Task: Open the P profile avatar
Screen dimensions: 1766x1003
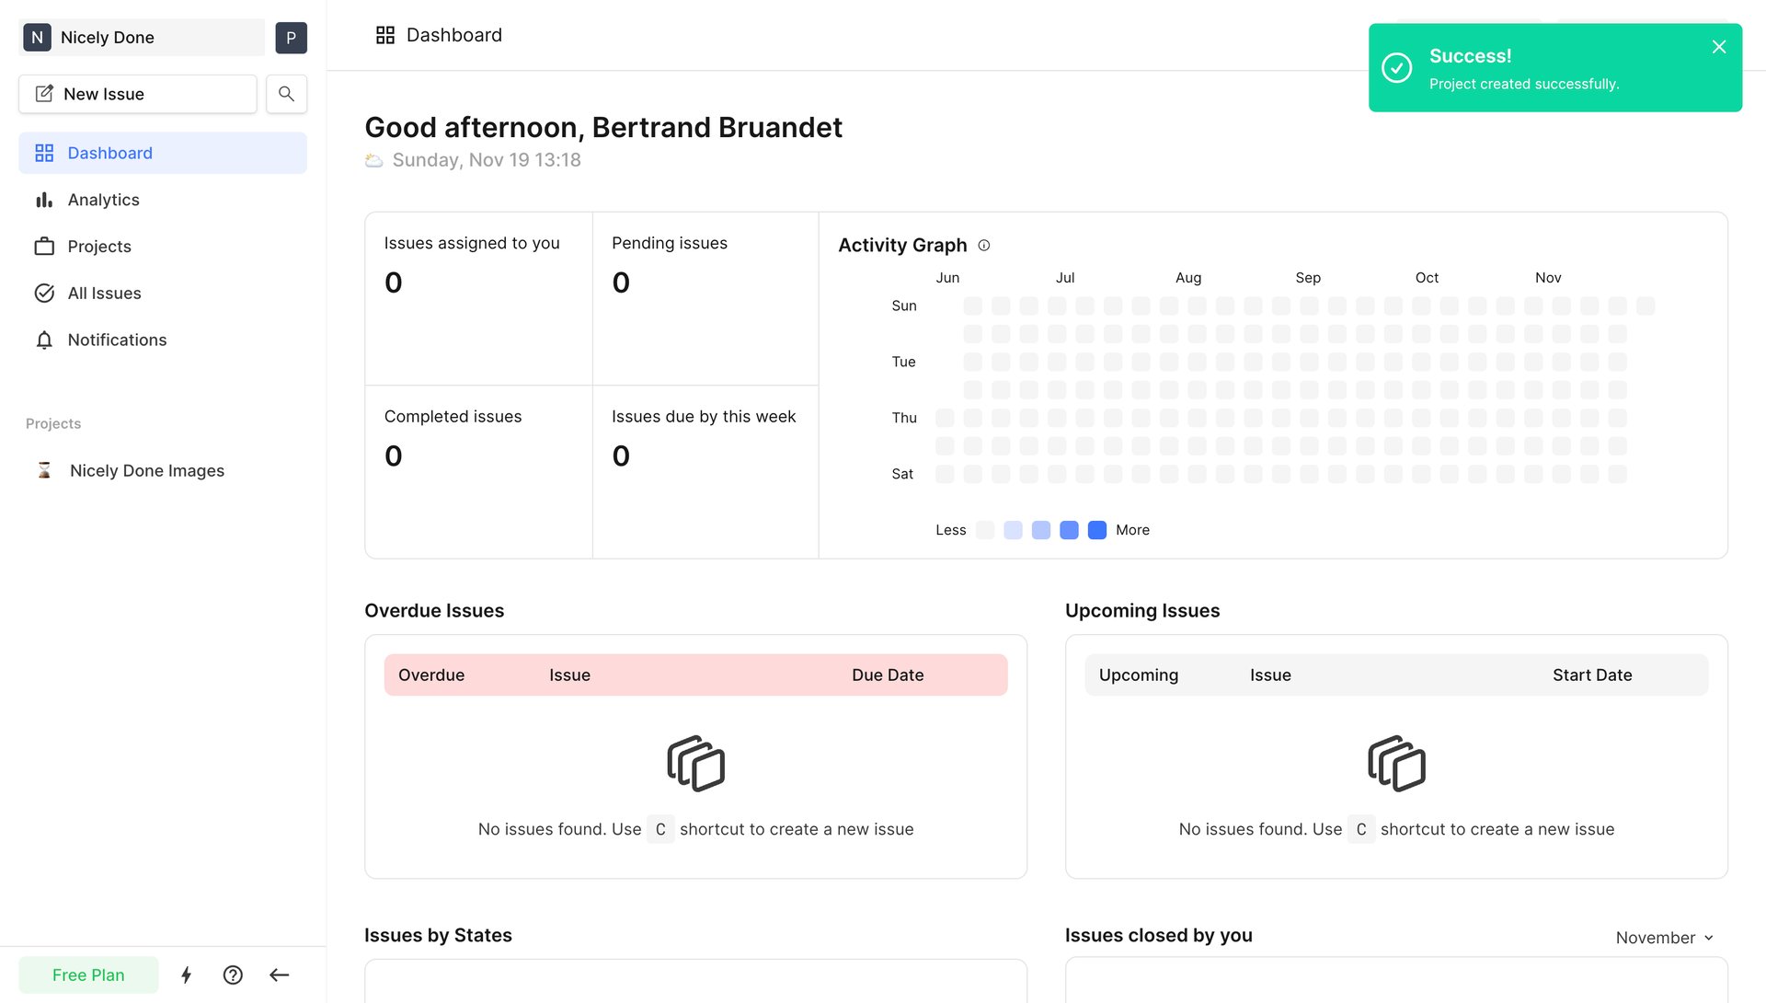Action: pyautogui.click(x=291, y=38)
